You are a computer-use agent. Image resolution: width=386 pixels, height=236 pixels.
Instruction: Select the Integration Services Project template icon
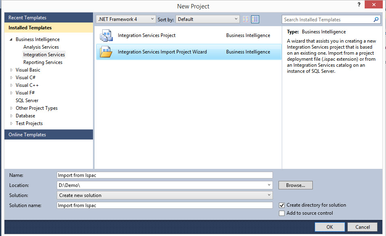click(x=106, y=35)
